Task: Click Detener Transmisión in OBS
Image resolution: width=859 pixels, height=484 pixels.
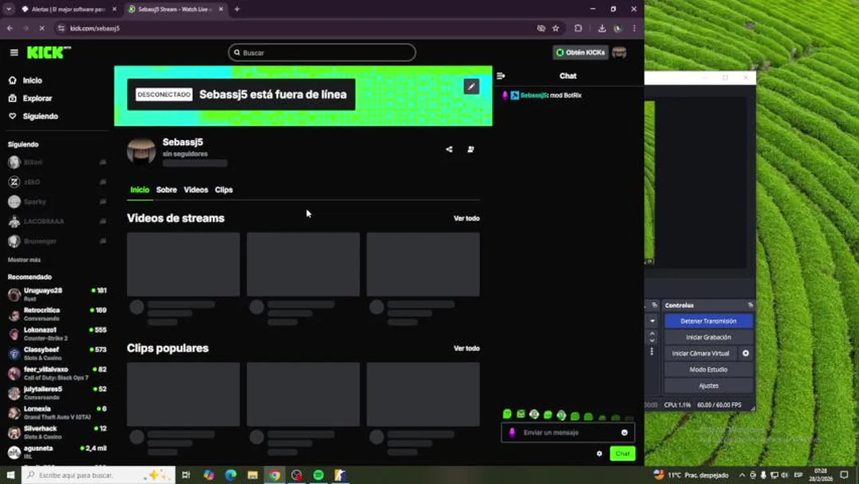Action: (x=708, y=321)
